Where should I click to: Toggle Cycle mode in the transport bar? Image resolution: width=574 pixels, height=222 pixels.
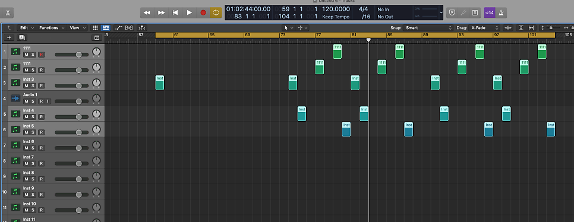click(x=216, y=12)
